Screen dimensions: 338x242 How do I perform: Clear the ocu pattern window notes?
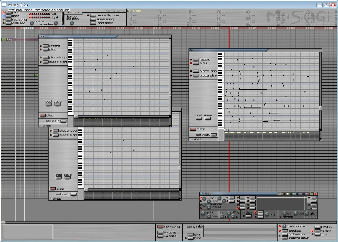click(43, 115)
